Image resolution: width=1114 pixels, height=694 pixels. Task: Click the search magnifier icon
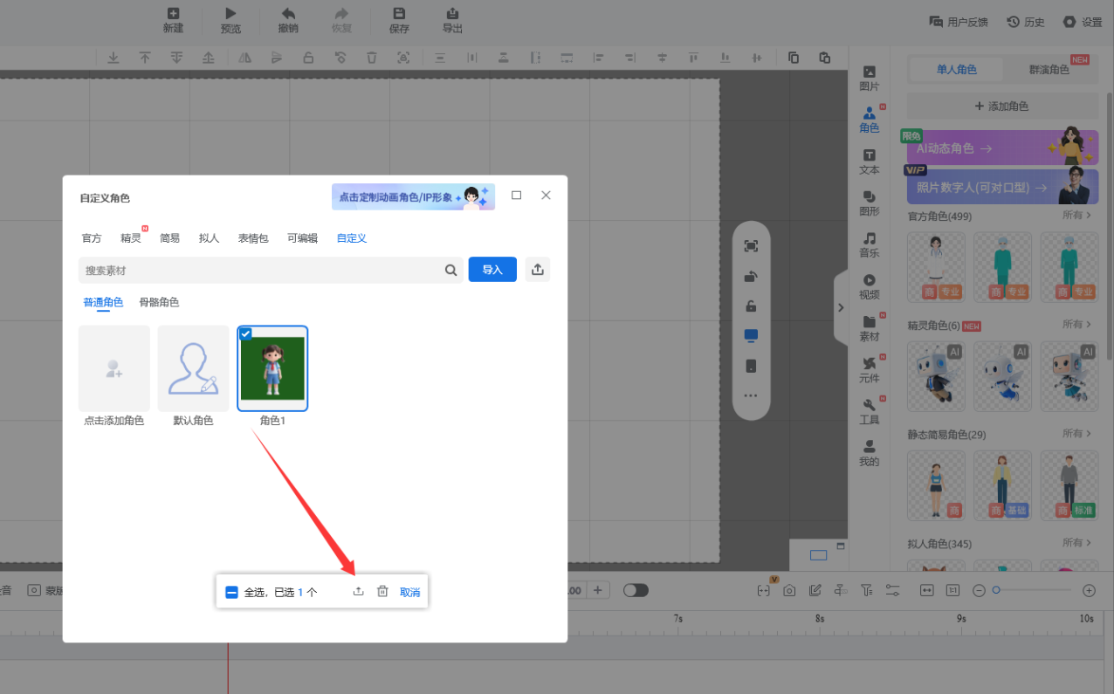[450, 271]
